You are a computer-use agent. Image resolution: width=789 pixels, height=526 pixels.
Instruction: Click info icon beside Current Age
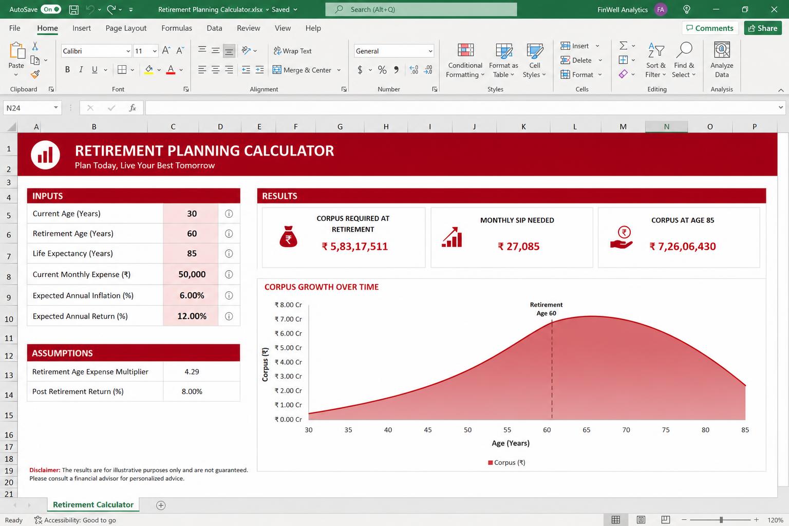pyautogui.click(x=229, y=214)
